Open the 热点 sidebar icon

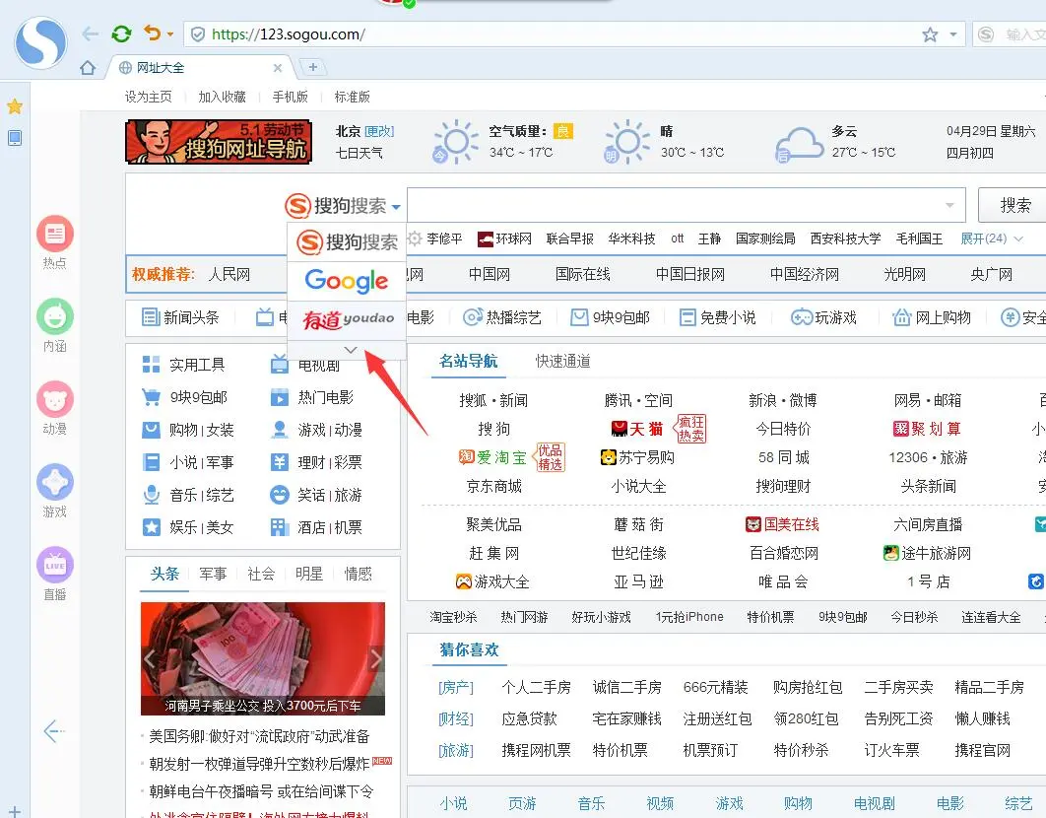55,234
